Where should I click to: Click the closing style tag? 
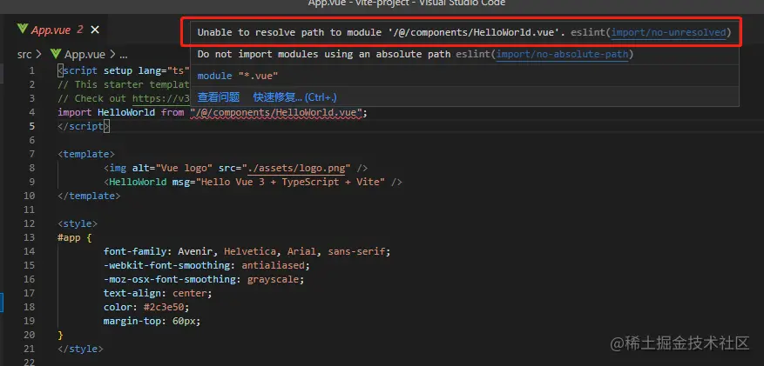point(80,349)
